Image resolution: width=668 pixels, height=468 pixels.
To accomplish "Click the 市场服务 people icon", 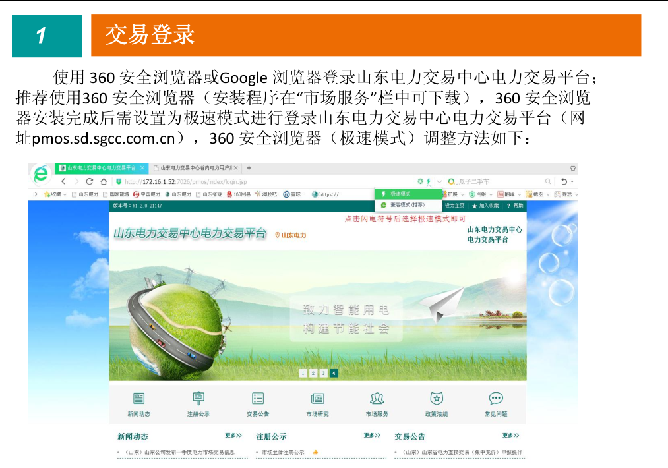I will click(377, 398).
